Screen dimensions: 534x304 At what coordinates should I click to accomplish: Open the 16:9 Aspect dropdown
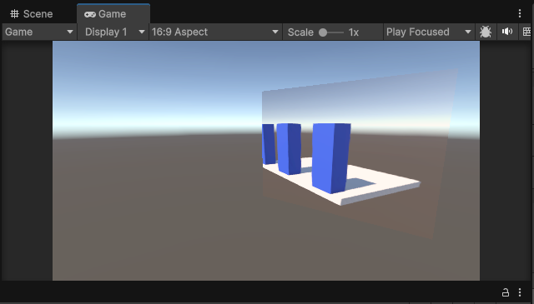pos(215,32)
